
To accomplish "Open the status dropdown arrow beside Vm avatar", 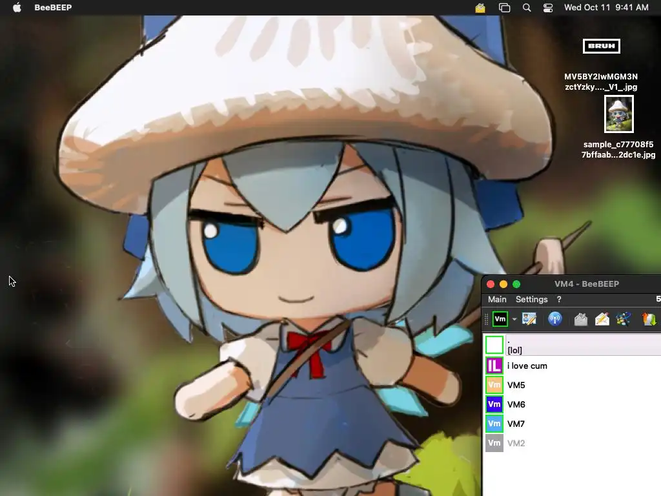I will point(514,319).
